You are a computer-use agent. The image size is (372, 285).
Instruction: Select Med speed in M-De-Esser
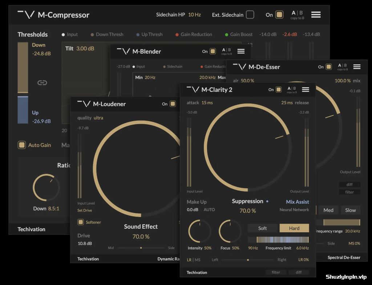(x=328, y=210)
